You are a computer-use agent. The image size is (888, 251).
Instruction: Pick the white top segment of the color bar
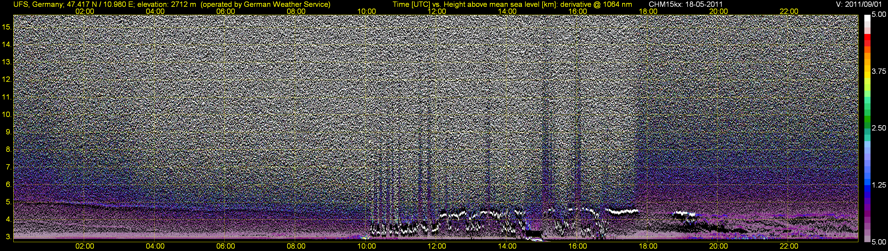867,18
